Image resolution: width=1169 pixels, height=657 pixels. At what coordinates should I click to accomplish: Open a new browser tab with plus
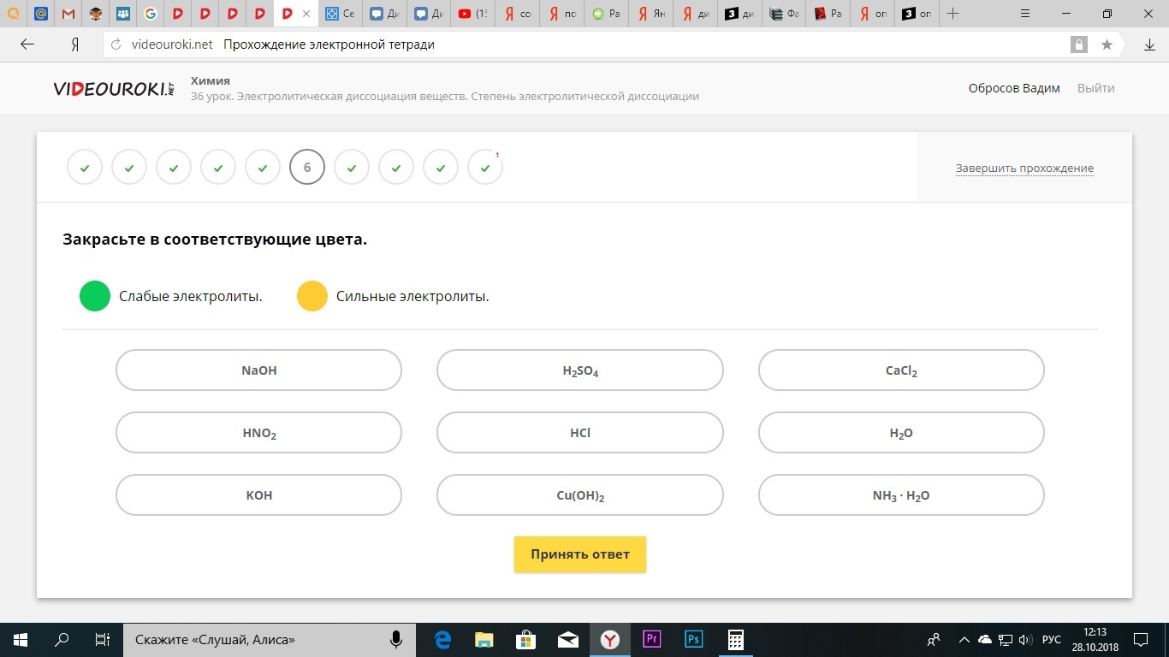952,14
